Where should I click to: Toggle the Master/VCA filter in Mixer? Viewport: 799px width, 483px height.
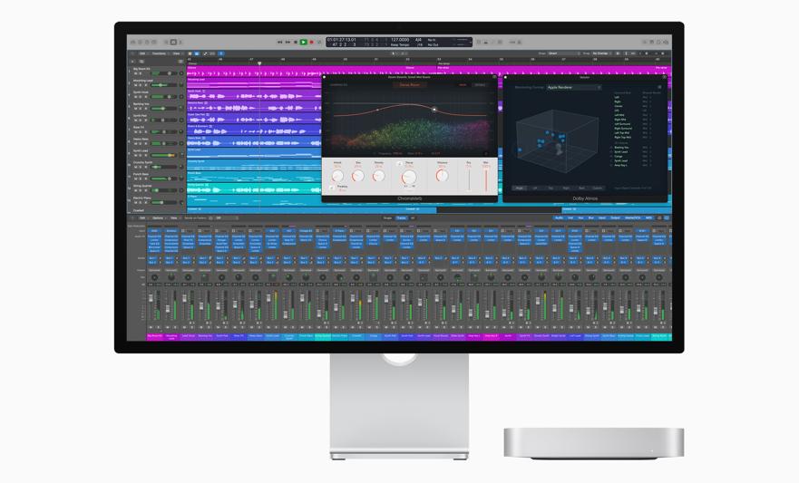(x=633, y=217)
